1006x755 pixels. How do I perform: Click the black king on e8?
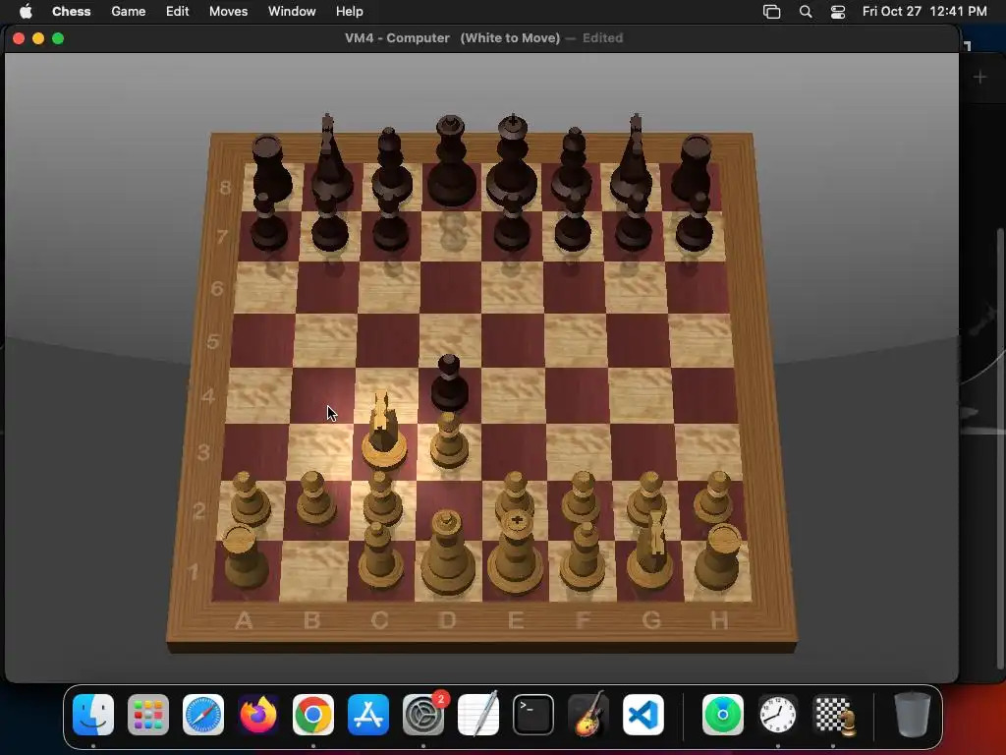coord(512,160)
